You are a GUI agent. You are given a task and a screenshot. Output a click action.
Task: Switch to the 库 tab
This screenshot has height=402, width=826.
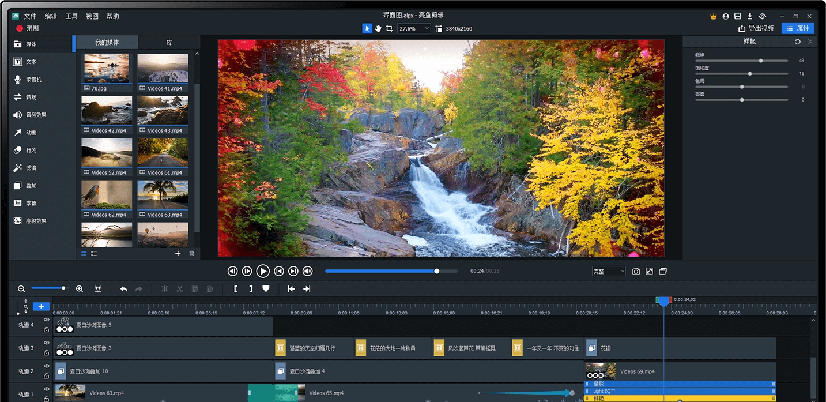[x=169, y=42]
